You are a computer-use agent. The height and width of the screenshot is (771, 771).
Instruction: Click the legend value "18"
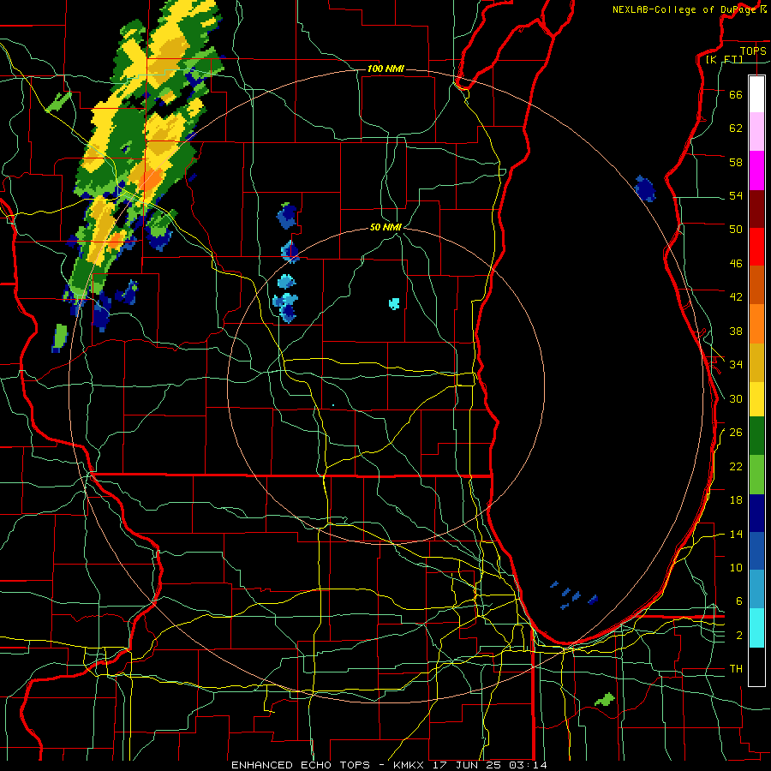(x=736, y=500)
